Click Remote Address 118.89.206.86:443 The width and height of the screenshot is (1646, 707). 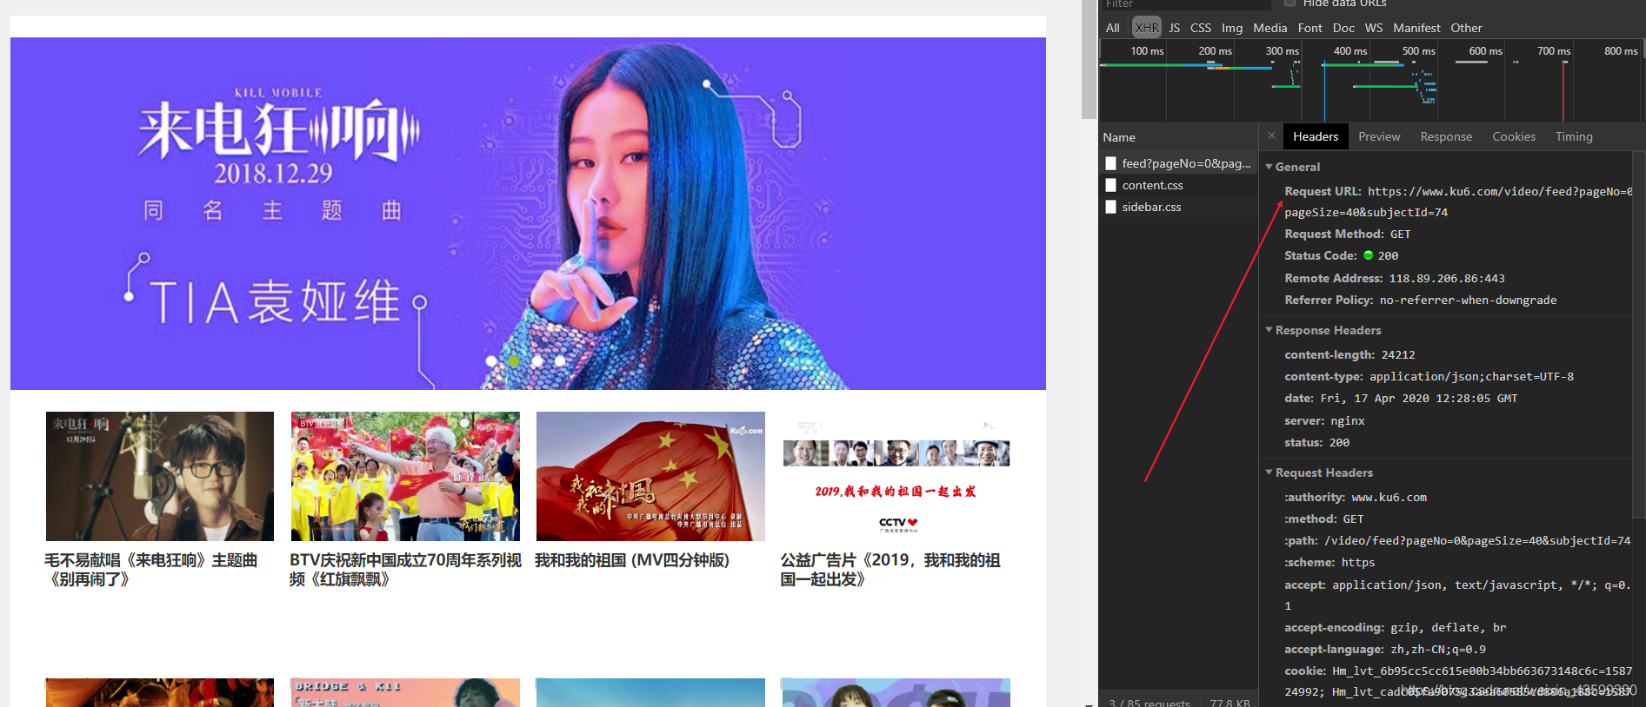1395,278
